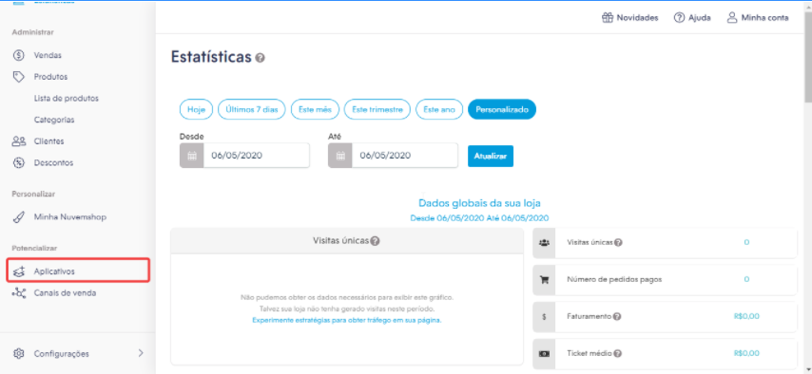Click the Atualizar button
The width and height of the screenshot is (812, 374).
click(491, 156)
